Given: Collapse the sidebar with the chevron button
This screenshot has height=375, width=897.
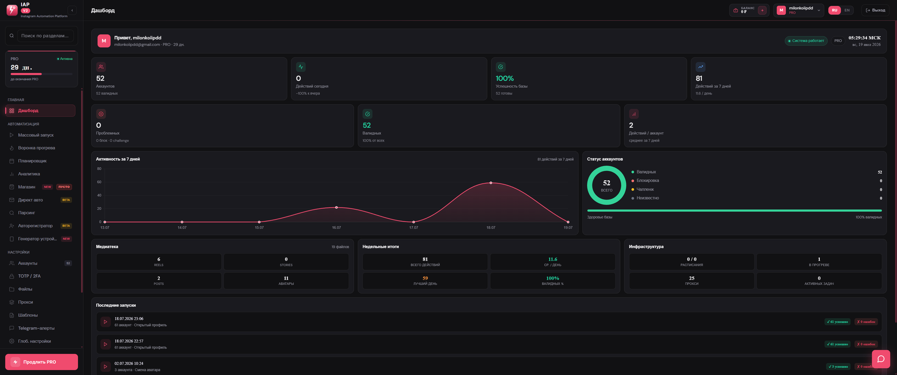Looking at the screenshot, I should (72, 10).
